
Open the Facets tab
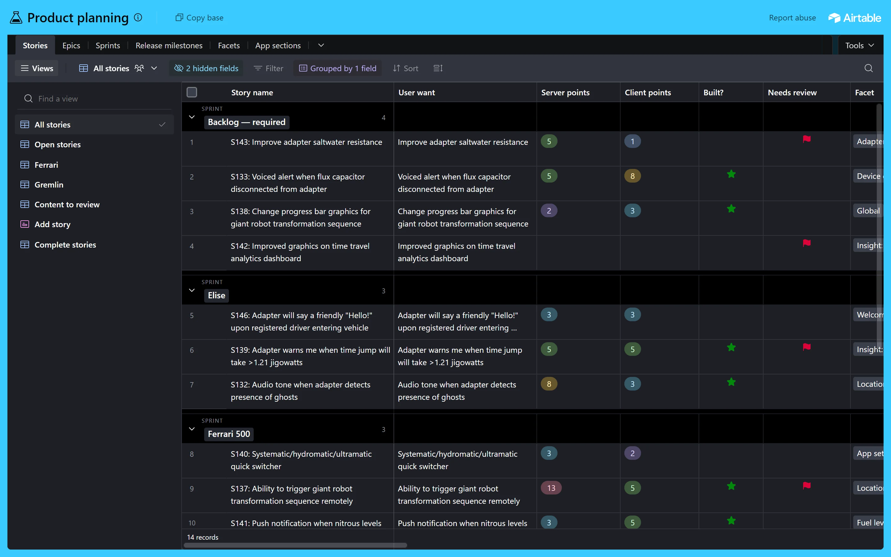click(229, 45)
